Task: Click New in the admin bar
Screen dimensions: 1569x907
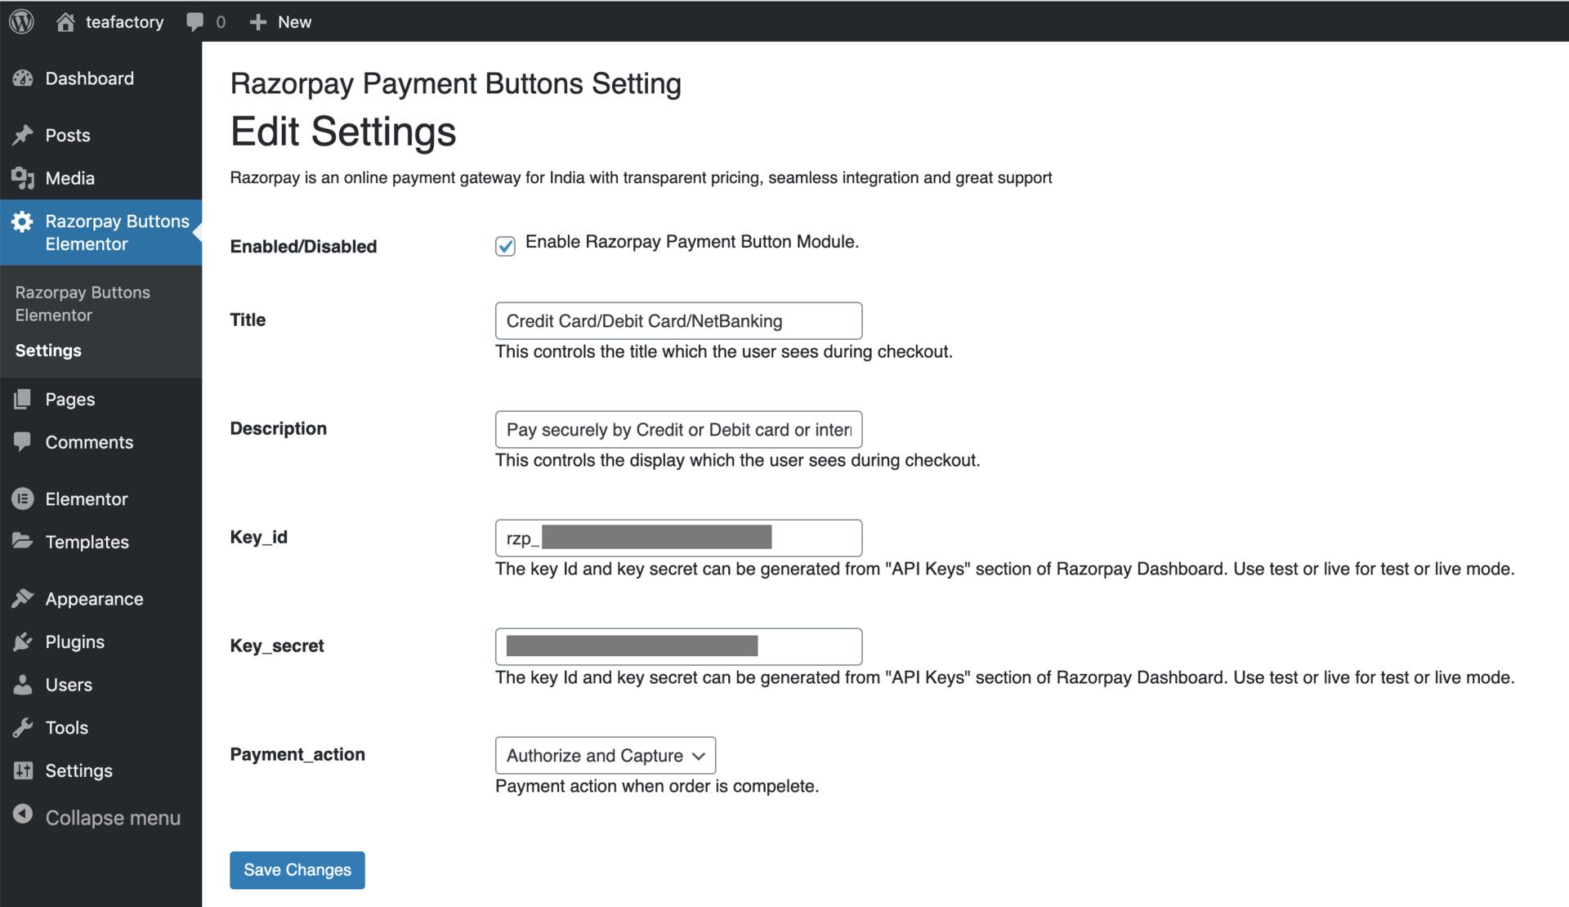Action: [x=294, y=22]
